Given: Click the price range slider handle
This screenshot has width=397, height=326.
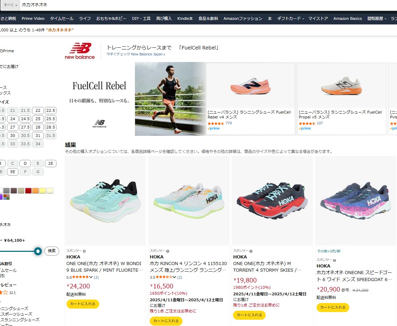Looking at the screenshot, I should click(38, 251).
